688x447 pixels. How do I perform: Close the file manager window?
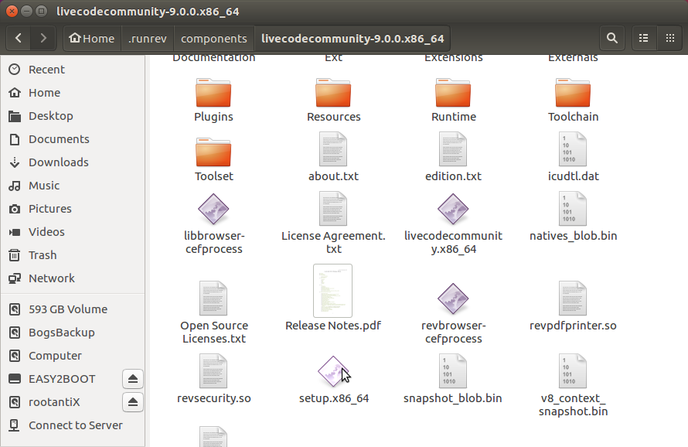12,11
